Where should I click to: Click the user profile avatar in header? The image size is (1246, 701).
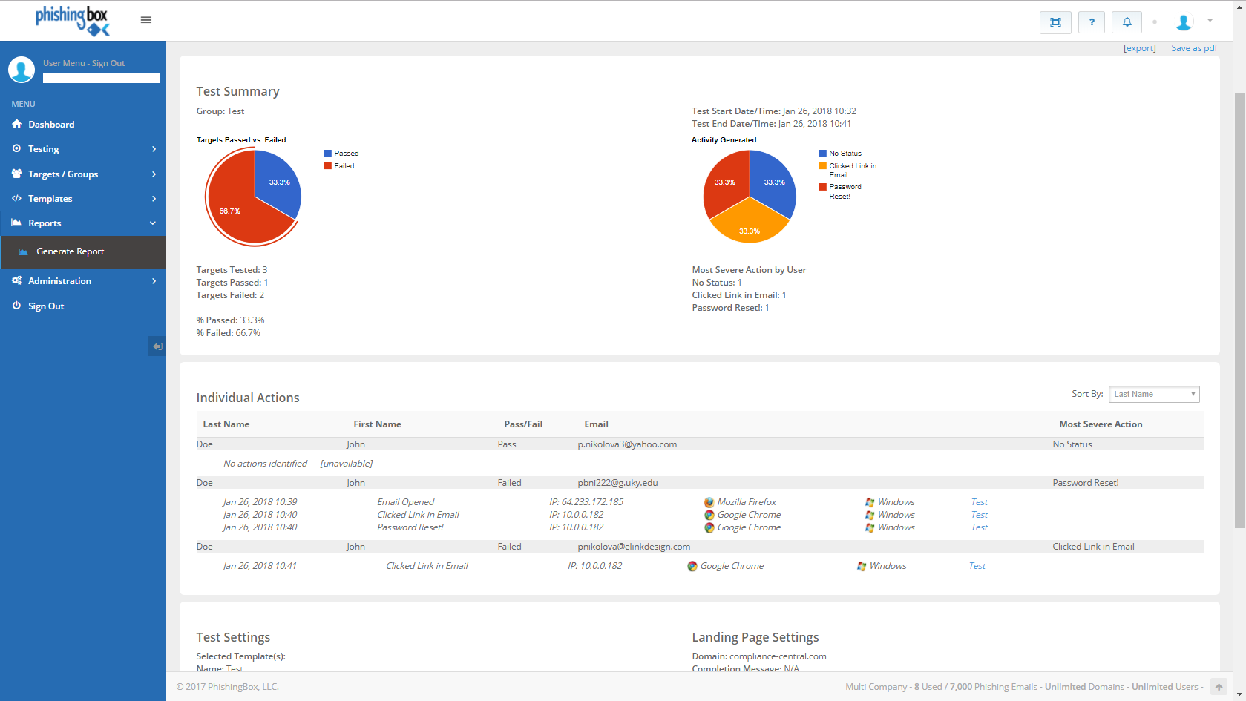1184,22
